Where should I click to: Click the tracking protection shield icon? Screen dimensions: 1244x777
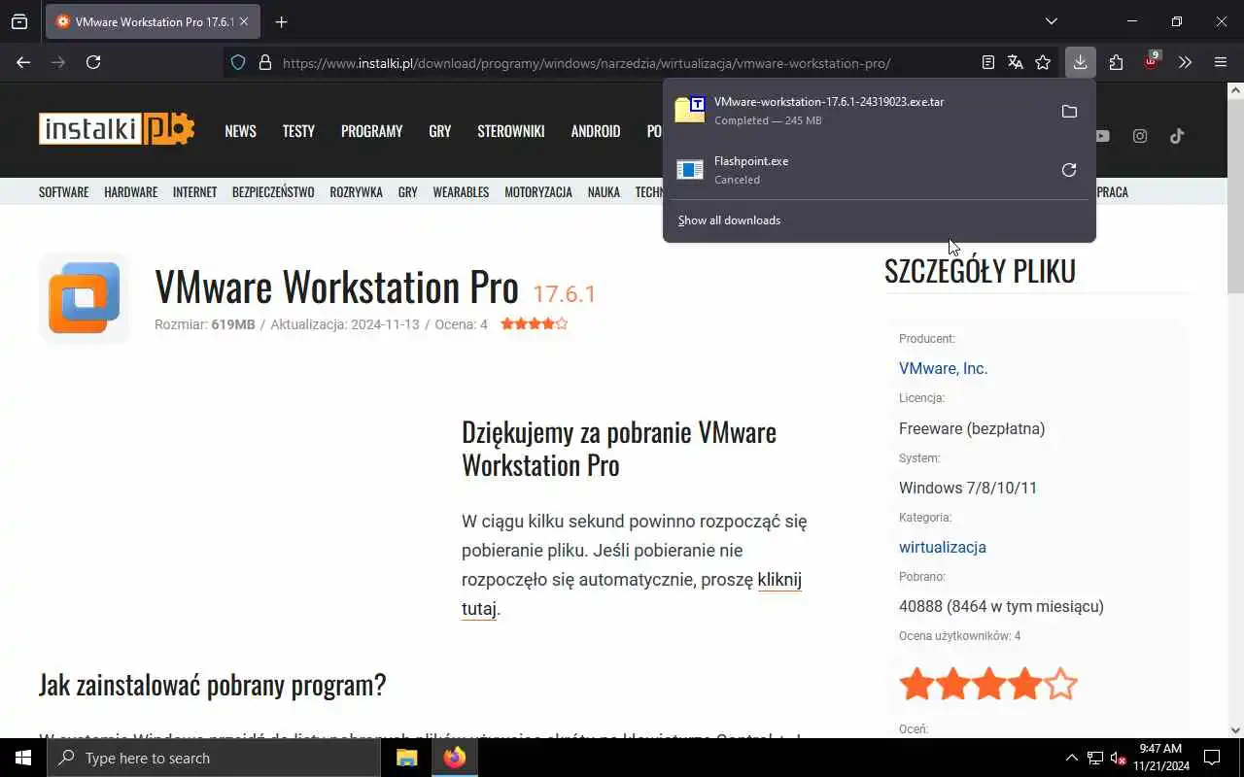tap(238, 62)
